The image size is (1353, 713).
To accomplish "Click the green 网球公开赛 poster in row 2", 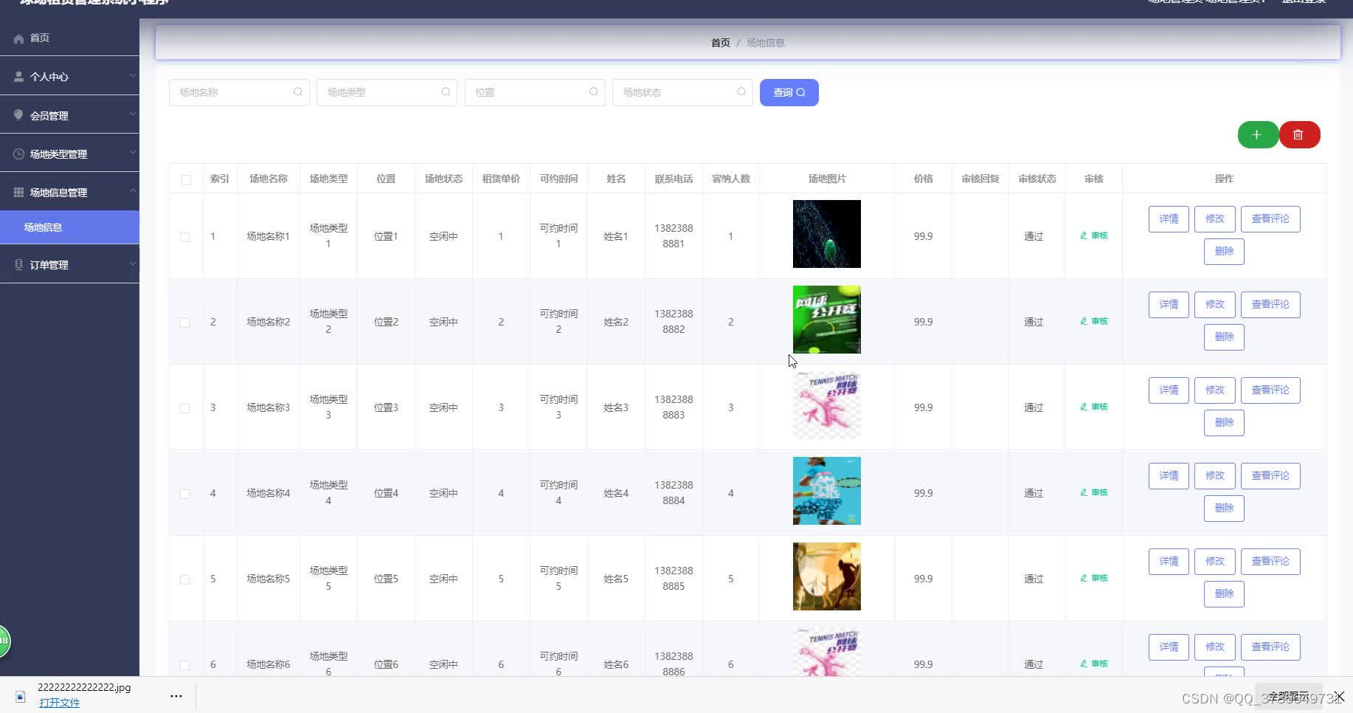I will pyautogui.click(x=827, y=320).
